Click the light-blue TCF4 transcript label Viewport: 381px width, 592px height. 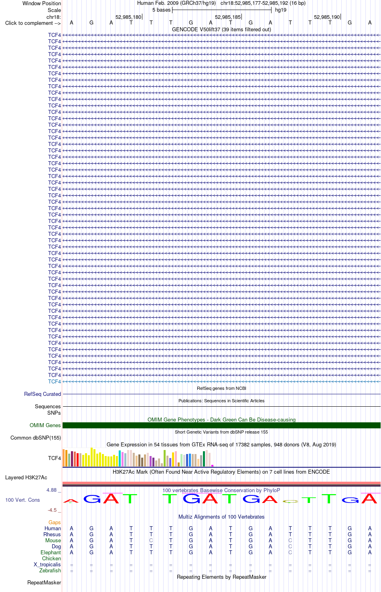coord(55,381)
